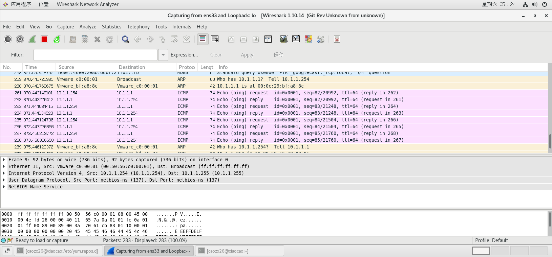Expand Internet Protocol Version 4 row
The height and width of the screenshot is (257, 552).
coord(4,173)
